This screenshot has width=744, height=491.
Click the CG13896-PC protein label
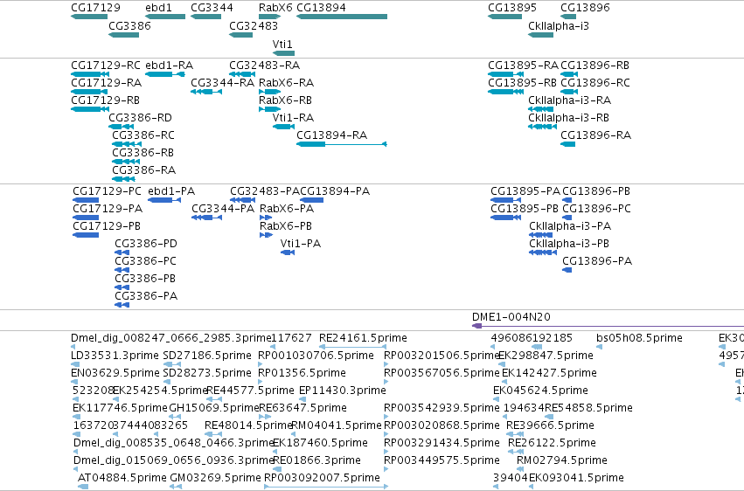point(596,209)
